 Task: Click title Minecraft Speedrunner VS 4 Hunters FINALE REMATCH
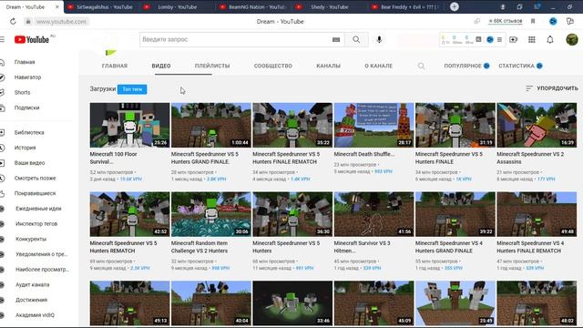coord(530,247)
